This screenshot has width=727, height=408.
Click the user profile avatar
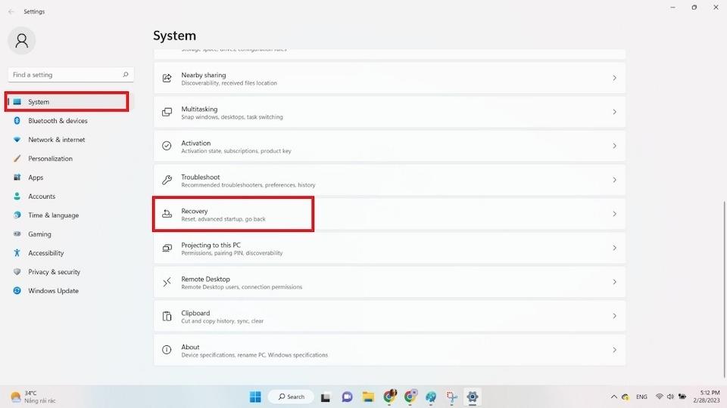21,41
